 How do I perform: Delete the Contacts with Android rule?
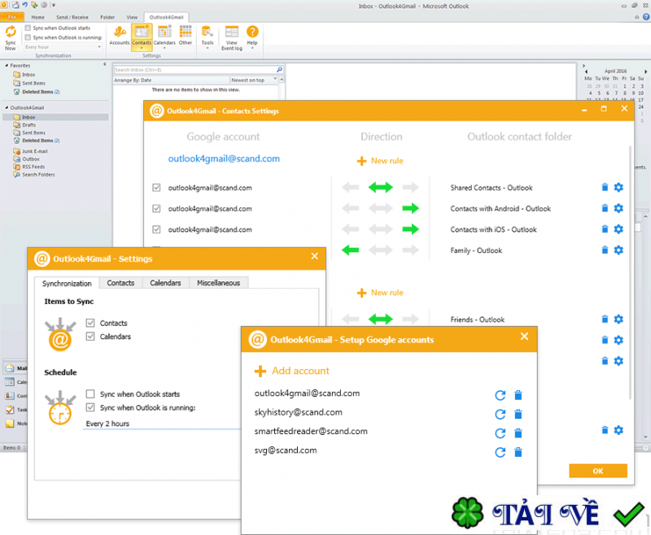pos(605,208)
